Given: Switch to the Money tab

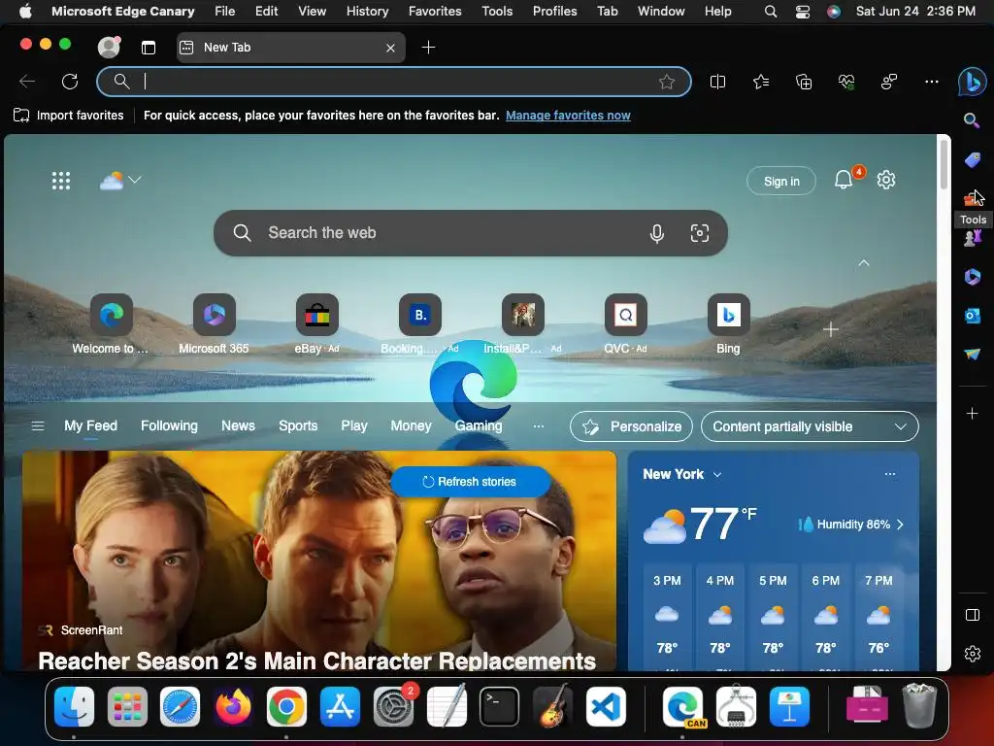Looking at the screenshot, I should (411, 426).
